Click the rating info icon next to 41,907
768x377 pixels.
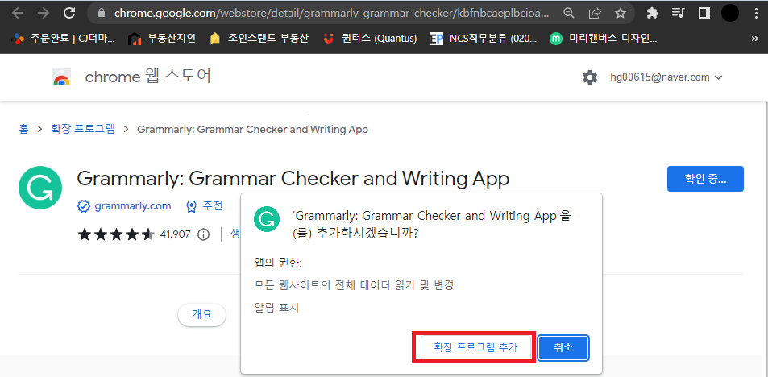[203, 234]
